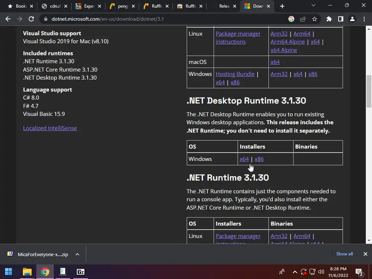
Task: Toggle the Chrome side panel
Action: [341, 19]
